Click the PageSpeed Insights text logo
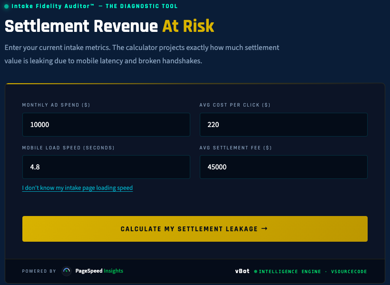The image size is (390, 285). tap(99, 271)
